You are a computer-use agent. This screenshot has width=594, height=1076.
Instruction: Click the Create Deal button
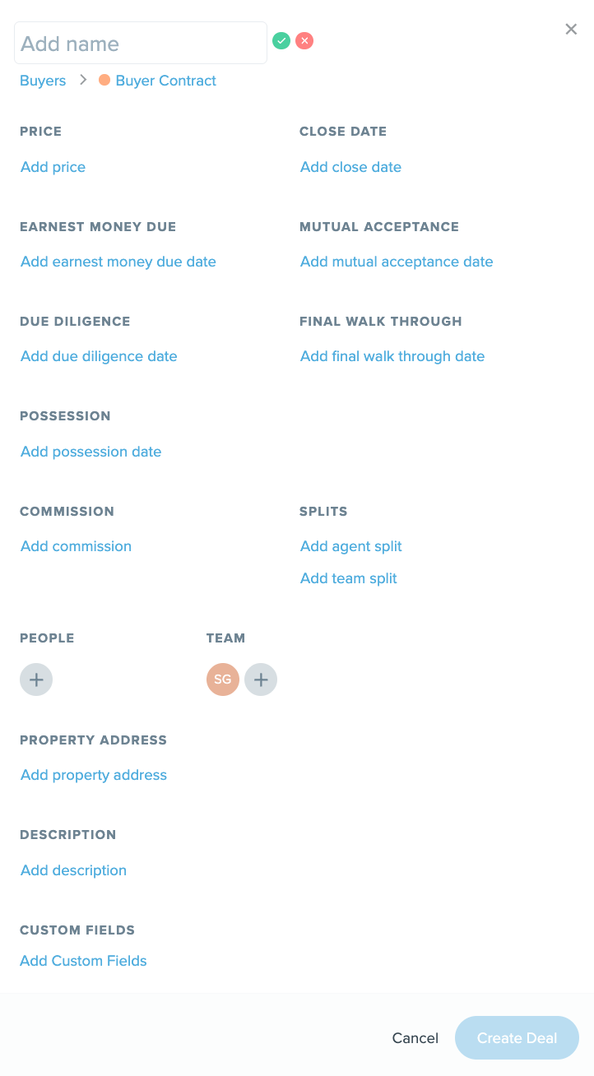[x=517, y=1038]
